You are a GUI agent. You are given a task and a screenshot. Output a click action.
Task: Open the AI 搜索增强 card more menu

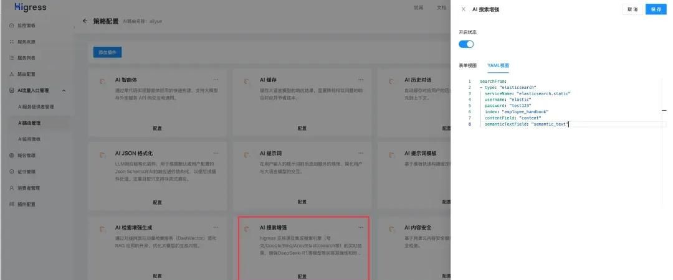click(361, 227)
